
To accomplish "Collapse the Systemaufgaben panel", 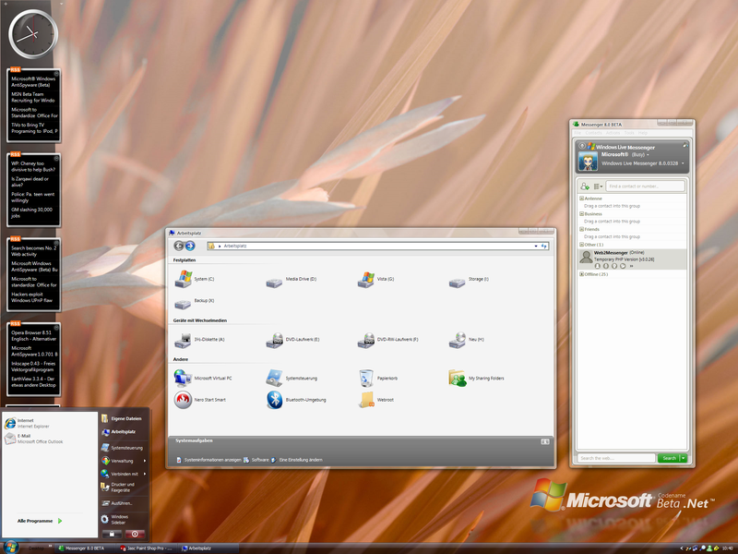I will pos(545,441).
